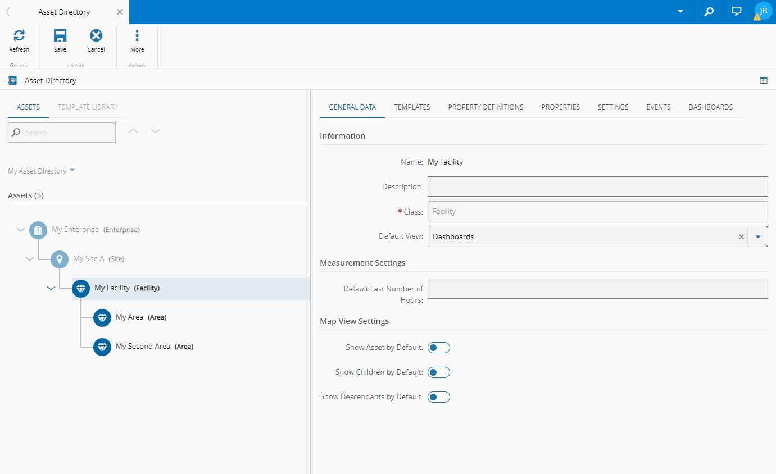This screenshot has width=776, height=474.
Task: Clear the Default View Dashboards value
Action: coord(741,237)
